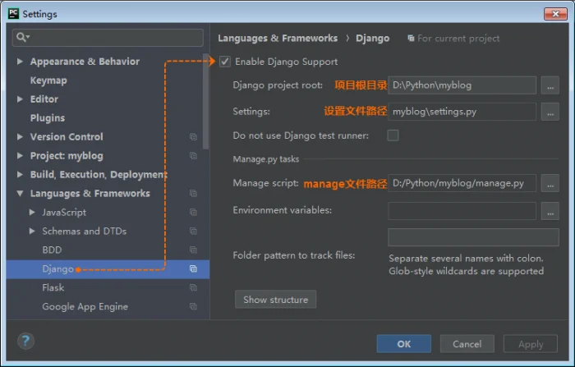
Task: Click the OK button
Action: (x=404, y=344)
